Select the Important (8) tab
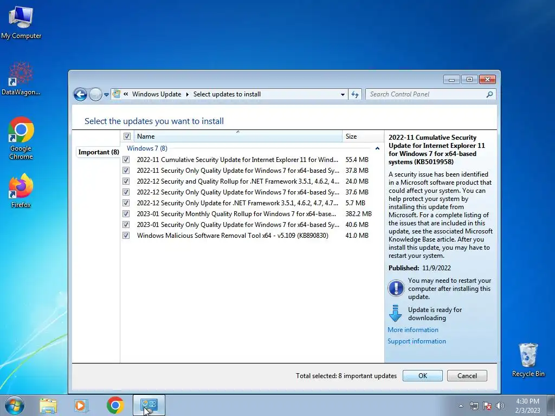Screen dimensions: 555x416 pos(99,152)
